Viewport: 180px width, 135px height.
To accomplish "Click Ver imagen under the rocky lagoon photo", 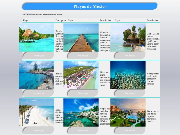I will point(83,131).
